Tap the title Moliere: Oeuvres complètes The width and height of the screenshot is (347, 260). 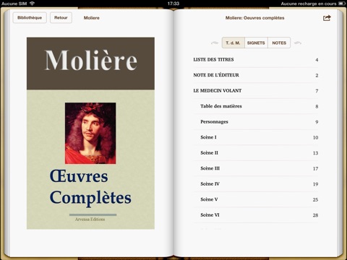coord(254,18)
